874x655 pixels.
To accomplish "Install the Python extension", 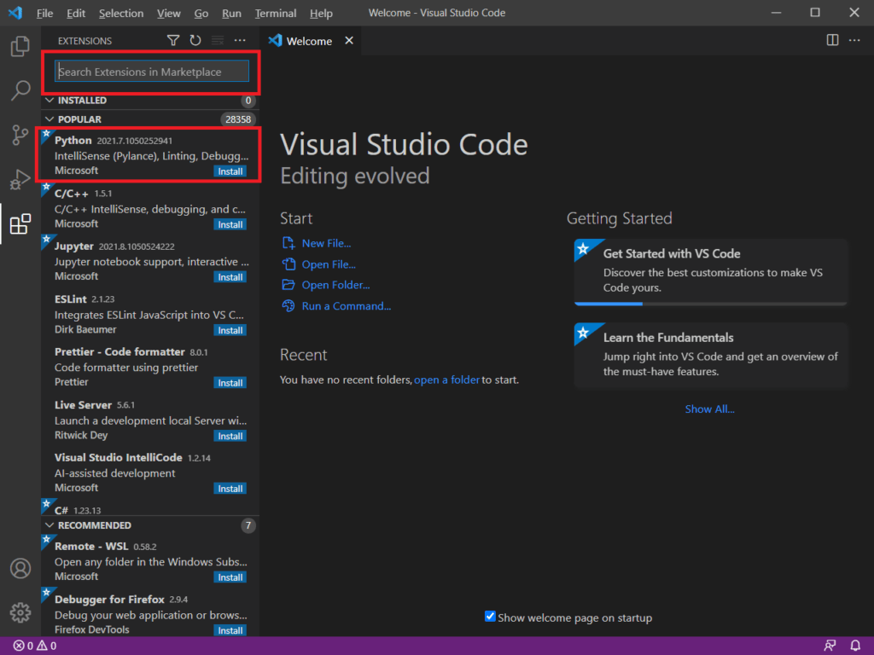I will pos(230,171).
